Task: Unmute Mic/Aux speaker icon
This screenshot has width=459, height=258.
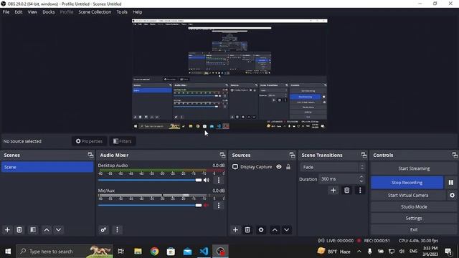Action: (x=207, y=206)
